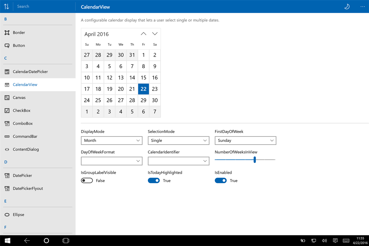Select the Border control icon in sidebar
The image size is (369, 246).
pos(7,32)
